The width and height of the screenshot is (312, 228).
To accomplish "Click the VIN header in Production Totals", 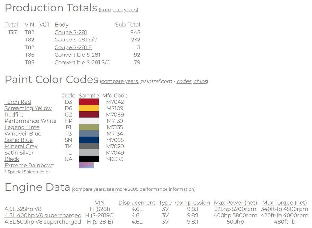I will coord(29,25).
